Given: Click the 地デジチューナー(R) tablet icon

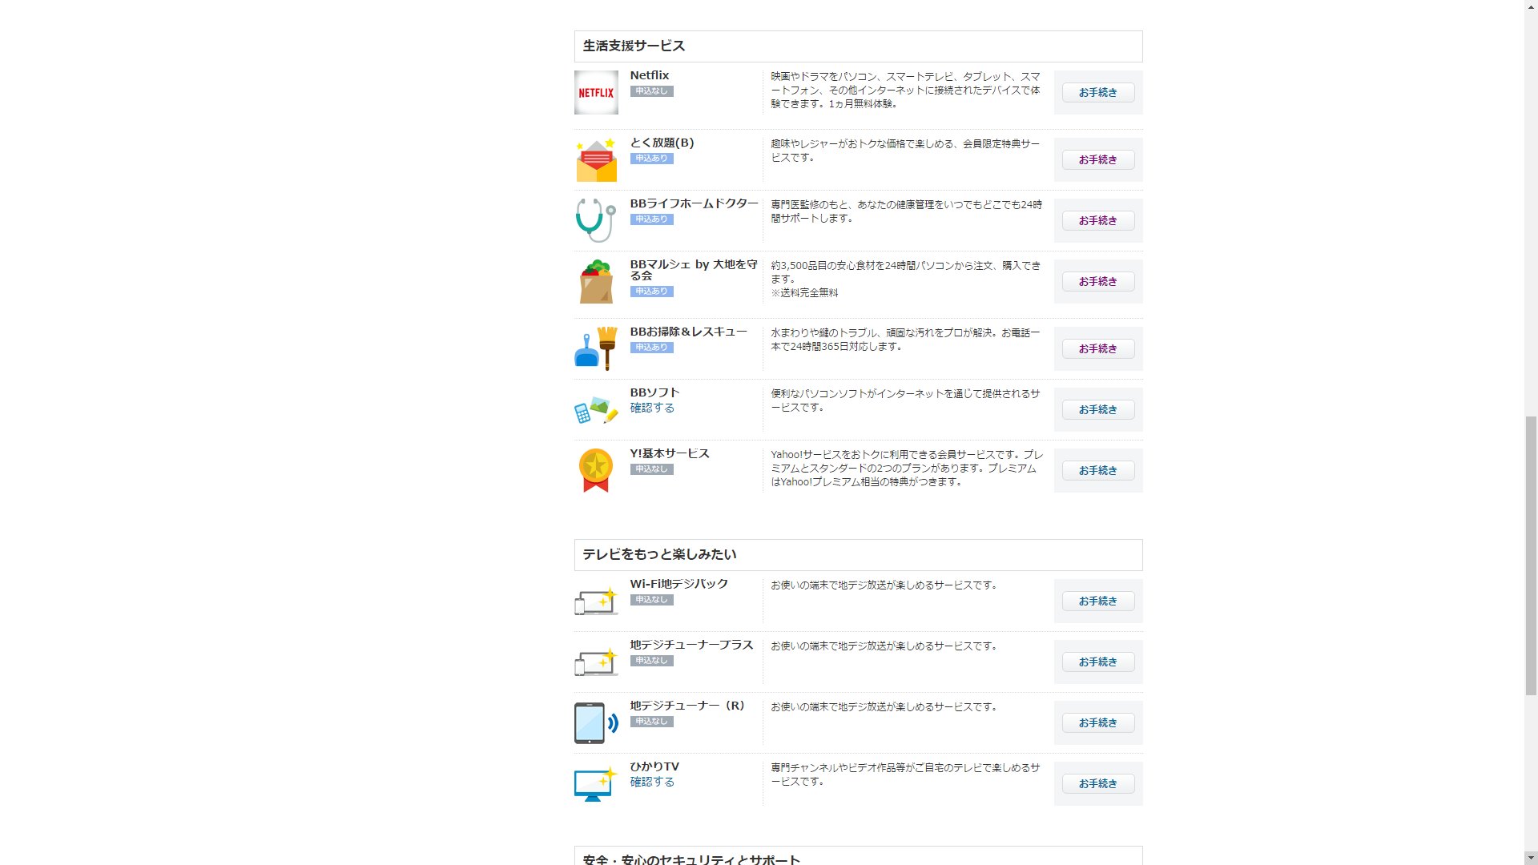Looking at the screenshot, I should (596, 722).
